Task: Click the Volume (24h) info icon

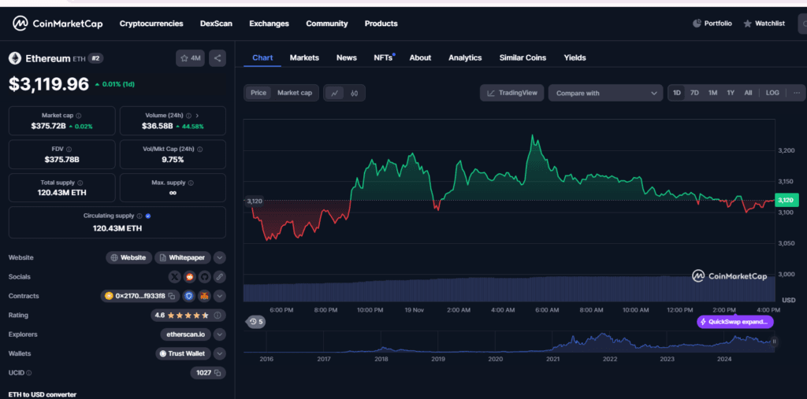Action: (189, 116)
